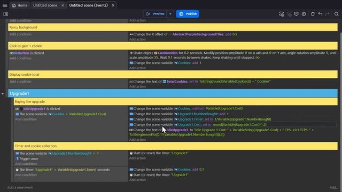
Task: Open the events search icon
Action: (337, 14)
